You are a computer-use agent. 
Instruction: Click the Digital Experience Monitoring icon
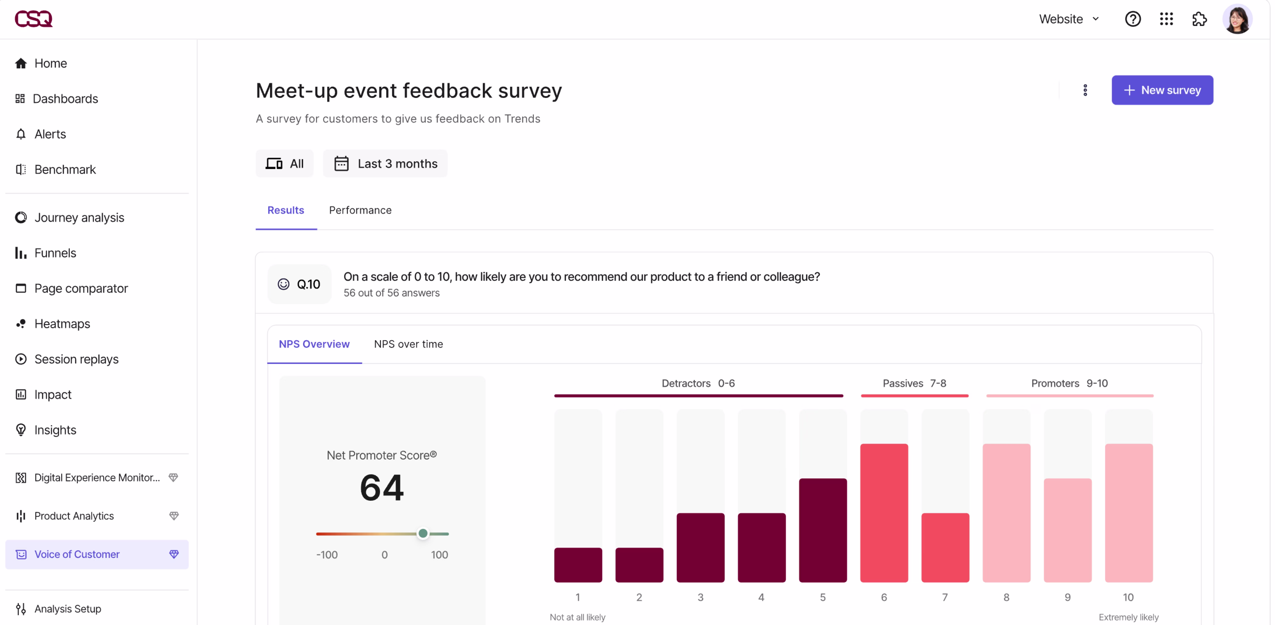pos(21,478)
